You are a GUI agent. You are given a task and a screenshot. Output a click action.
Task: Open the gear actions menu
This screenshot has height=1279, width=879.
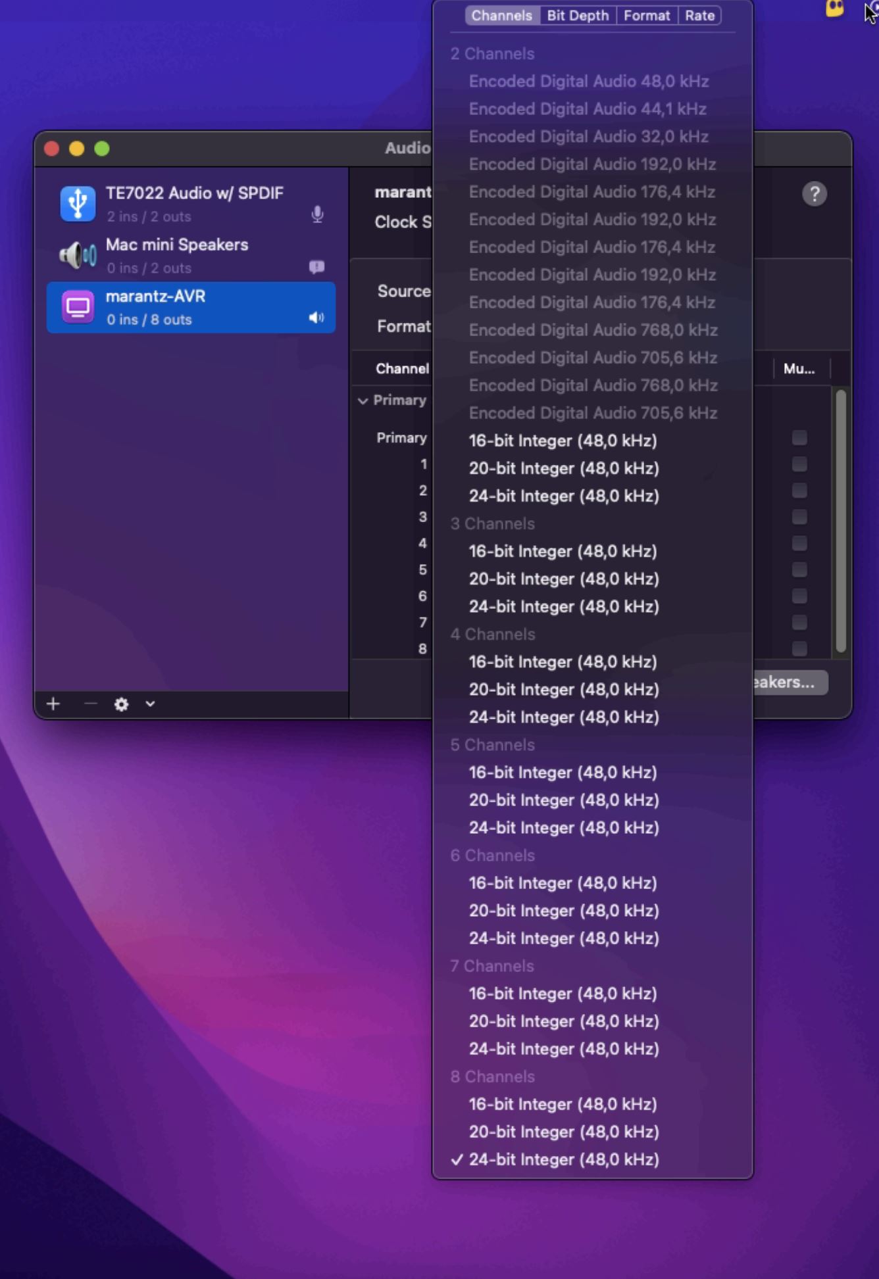pyautogui.click(x=122, y=704)
